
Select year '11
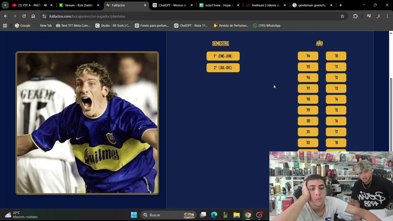[336, 67]
